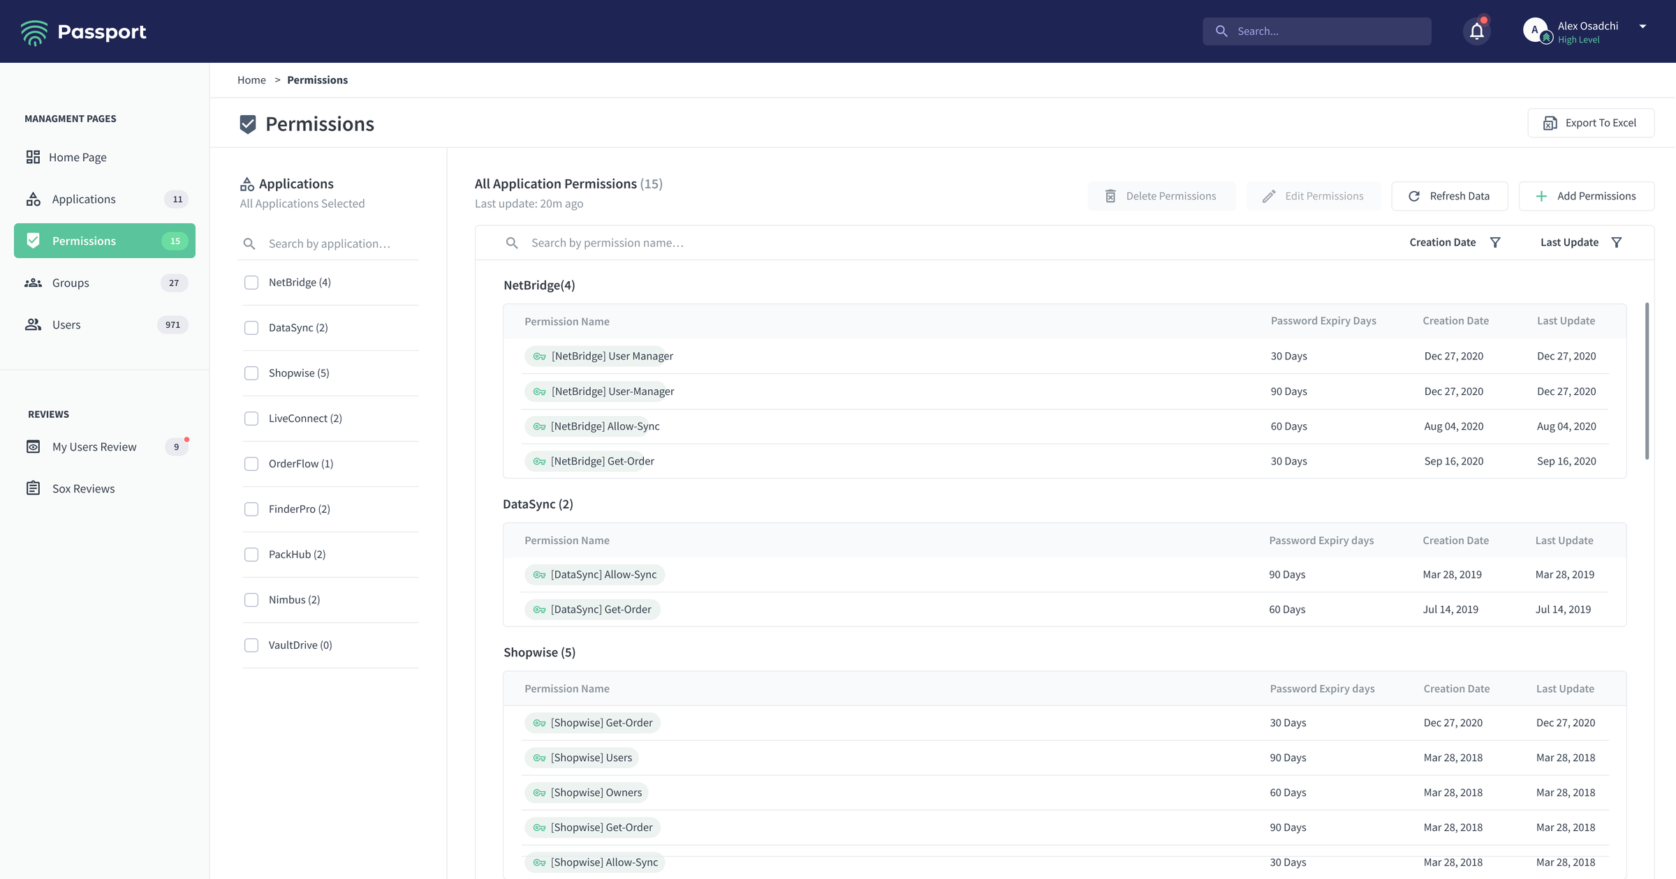Viewport: 1676px width, 879px height.
Task: Check the FinderPro (2) checkbox
Action: 251,509
